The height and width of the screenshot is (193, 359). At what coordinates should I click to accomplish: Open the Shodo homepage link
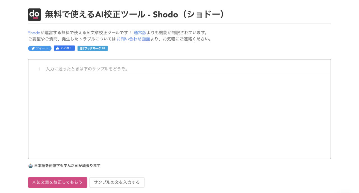(34, 33)
